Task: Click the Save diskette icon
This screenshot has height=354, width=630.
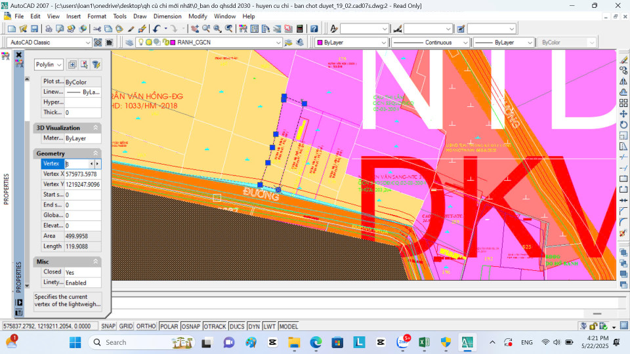Action: pyautogui.click(x=35, y=29)
